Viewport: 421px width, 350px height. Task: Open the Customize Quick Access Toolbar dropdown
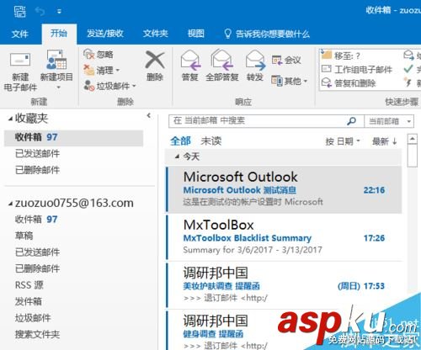[59, 12]
